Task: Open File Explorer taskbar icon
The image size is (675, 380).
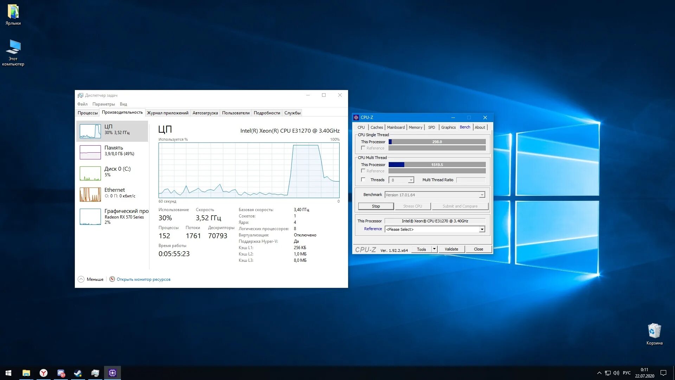Action: (26, 373)
